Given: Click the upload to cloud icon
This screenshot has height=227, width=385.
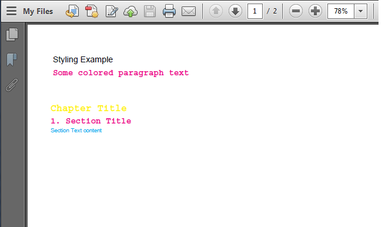Looking at the screenshot, I should pyautogui.click(x=130, y=11).
